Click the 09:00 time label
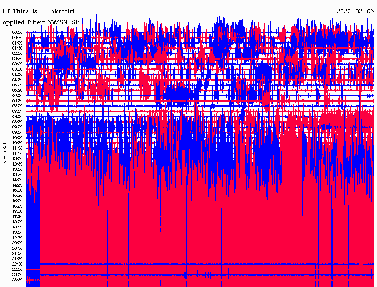377x287 pixels. [x=17, y=127]
